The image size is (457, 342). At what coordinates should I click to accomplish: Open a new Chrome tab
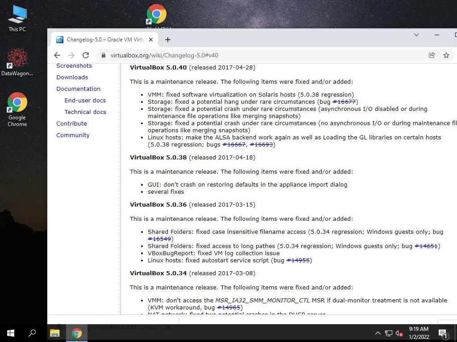coord(168,40)
